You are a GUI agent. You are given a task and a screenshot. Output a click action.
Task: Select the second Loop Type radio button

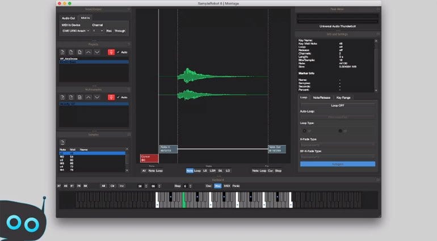[341, 130]
